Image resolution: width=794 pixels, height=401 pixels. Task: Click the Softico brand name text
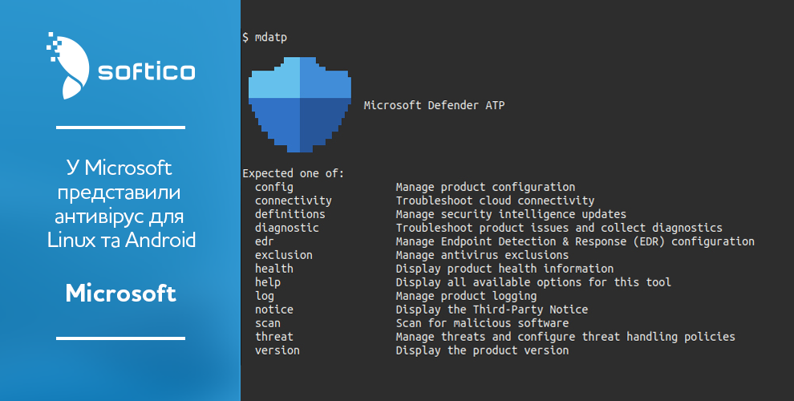pyautogui.click(x=145, y=71)
